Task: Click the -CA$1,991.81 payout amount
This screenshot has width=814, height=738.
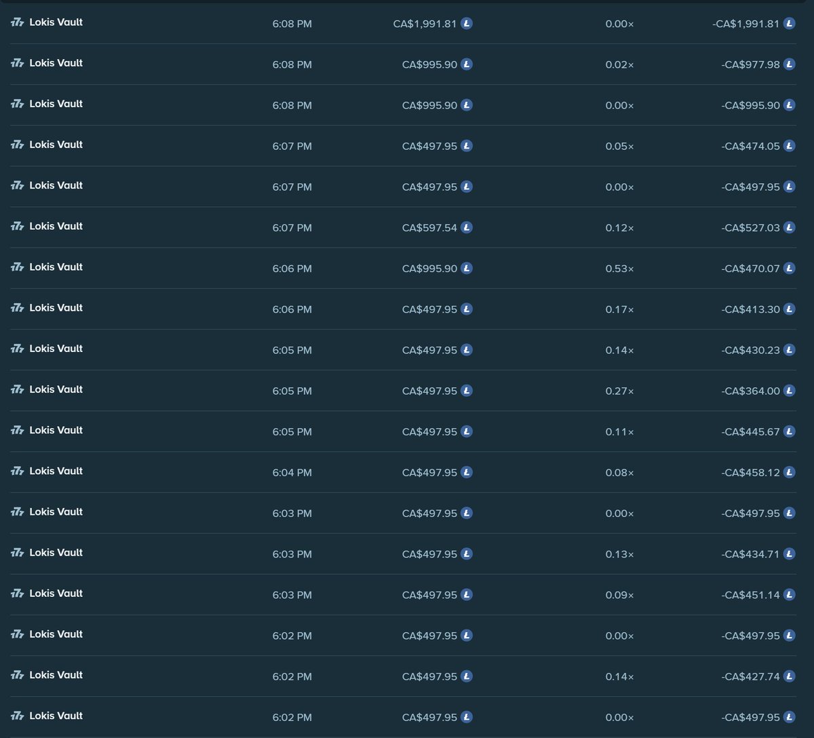Action: (x=745, y=24)
